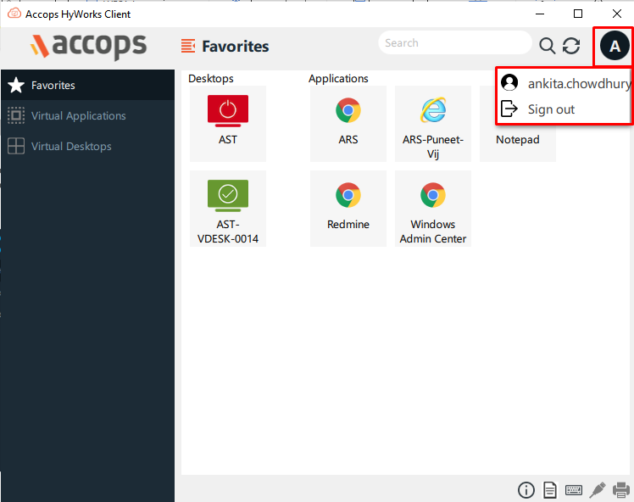Click the search magnifier icon
The image size is (634, 502).
click(548, 47)
